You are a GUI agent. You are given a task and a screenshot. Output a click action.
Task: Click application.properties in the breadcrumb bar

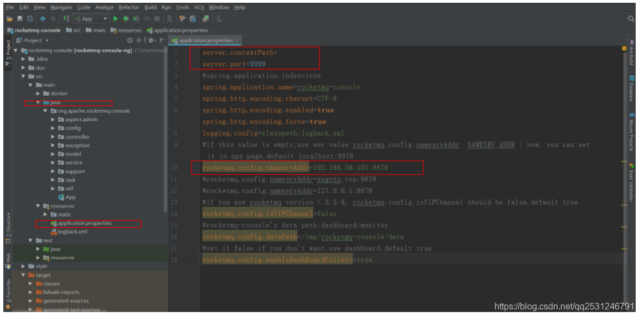click(177, 30)
